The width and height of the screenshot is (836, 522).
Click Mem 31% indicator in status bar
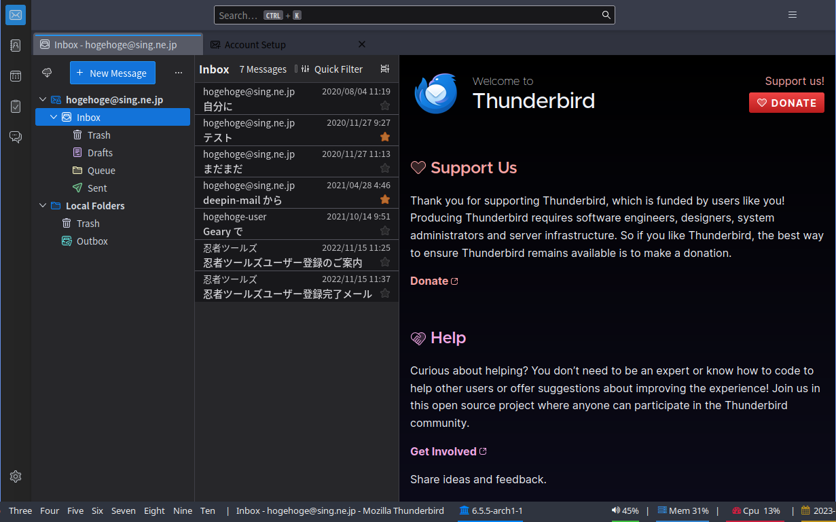coord(683,510)
